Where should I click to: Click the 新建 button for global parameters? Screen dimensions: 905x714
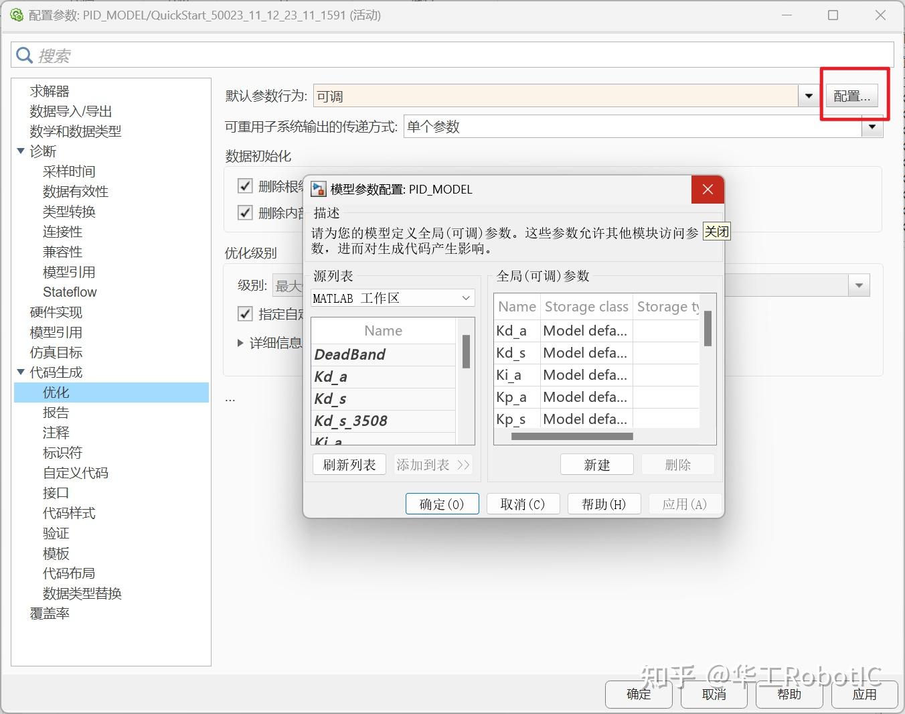[x=596, y=463]
